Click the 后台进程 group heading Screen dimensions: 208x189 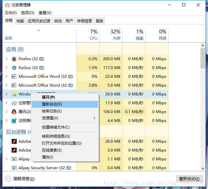click(19, 132)
